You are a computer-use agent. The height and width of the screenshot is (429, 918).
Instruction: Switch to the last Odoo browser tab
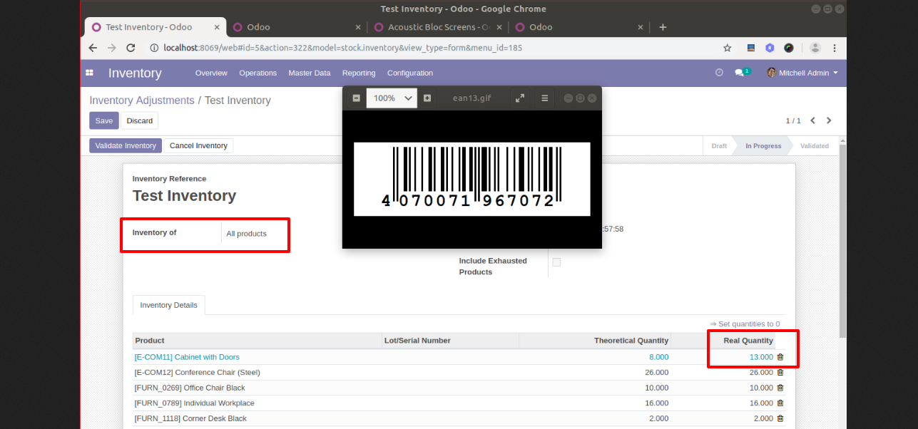579,27
